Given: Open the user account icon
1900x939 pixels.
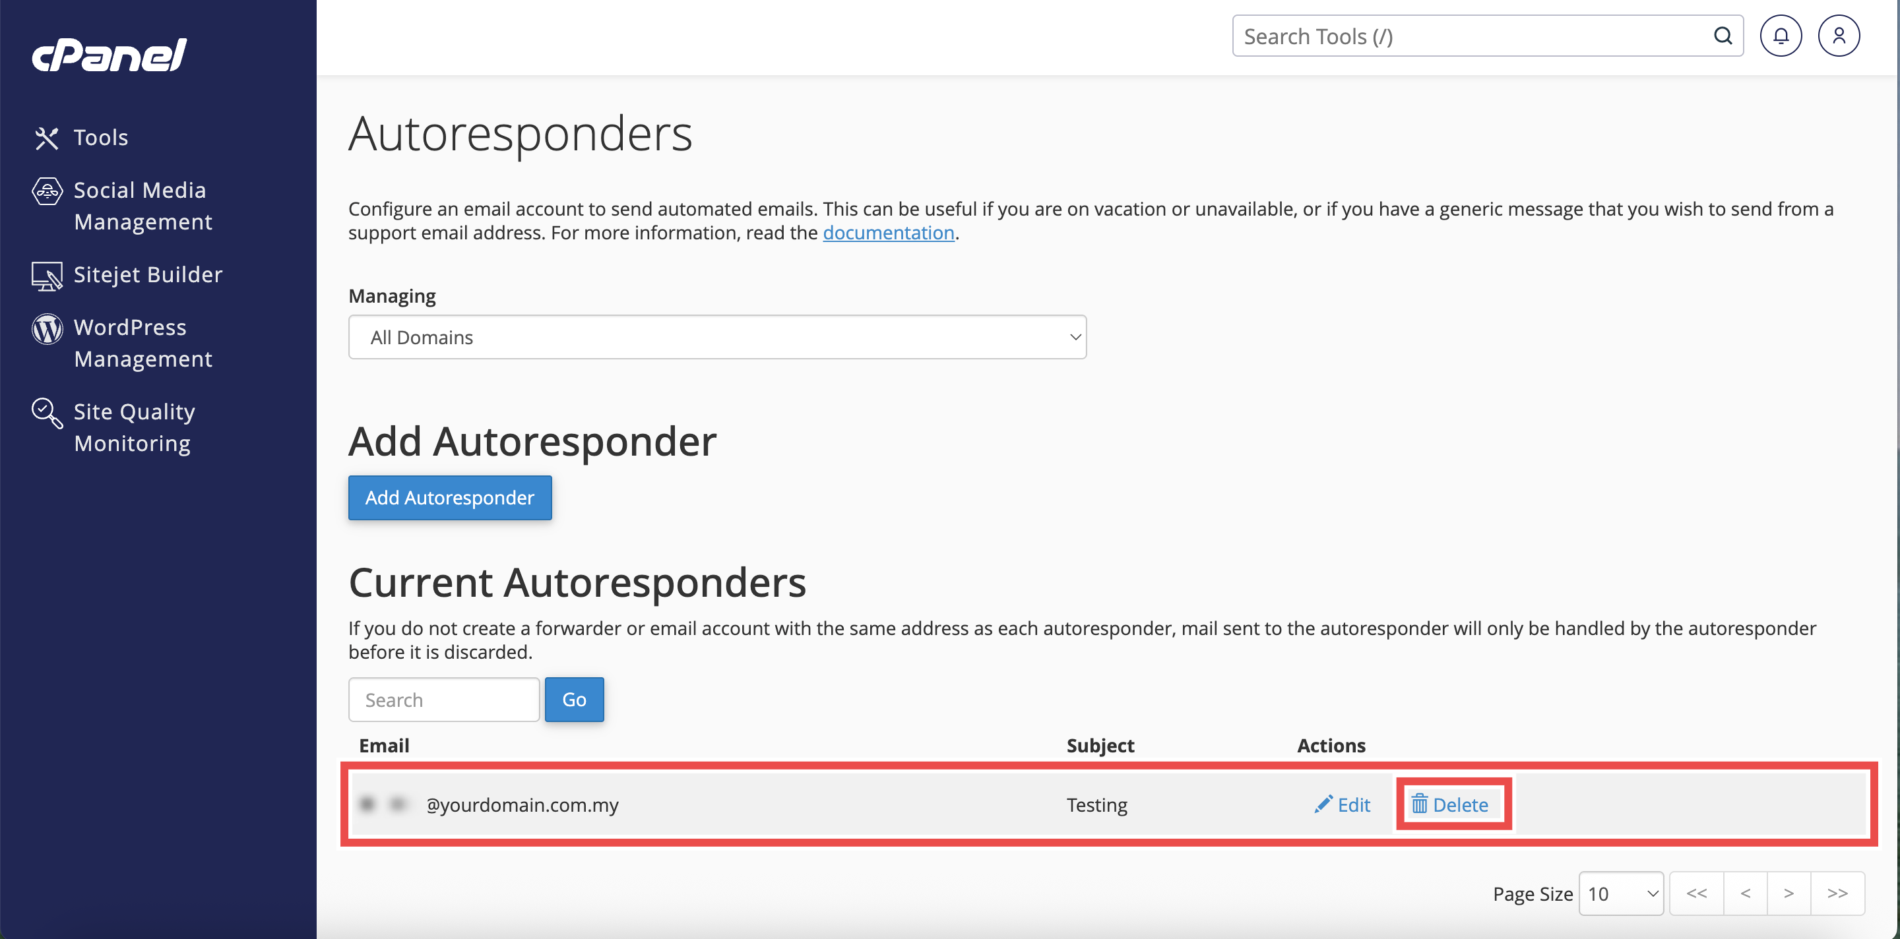Looking at the screenshot, I should pyautogui.click(x=1839, y=36).
